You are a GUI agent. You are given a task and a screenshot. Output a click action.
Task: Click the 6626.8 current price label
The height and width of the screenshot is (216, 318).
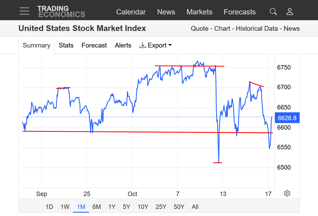(x=287, y=118)
